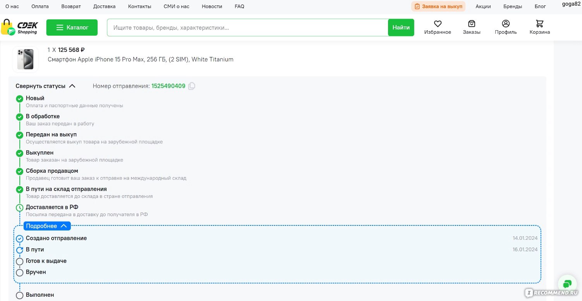Click the Новый status label
582x301 pixels.
click(x=35, y=98)
